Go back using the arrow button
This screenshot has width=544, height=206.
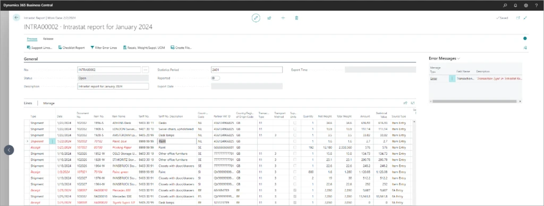(x=16, y=17)
